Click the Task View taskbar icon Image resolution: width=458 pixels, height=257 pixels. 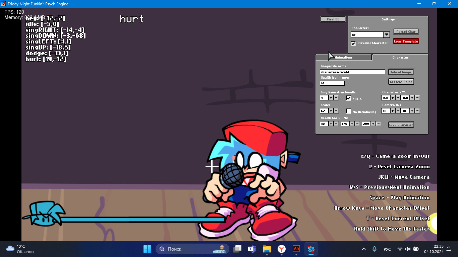tap(237, 249)
